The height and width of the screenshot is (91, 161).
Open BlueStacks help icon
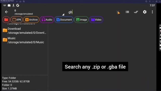(146, 1)
